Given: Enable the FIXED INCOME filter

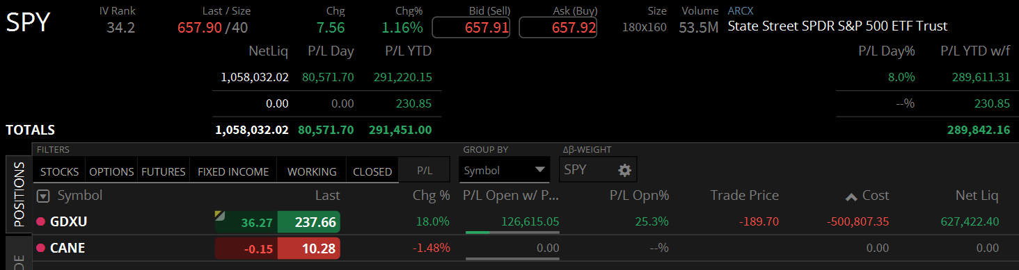Looking at the screenshot, I should pos(233,171).
